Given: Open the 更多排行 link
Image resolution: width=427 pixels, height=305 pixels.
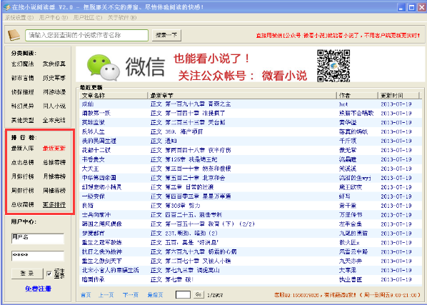Looking at the screenshot, I should [x=54, y=204].
